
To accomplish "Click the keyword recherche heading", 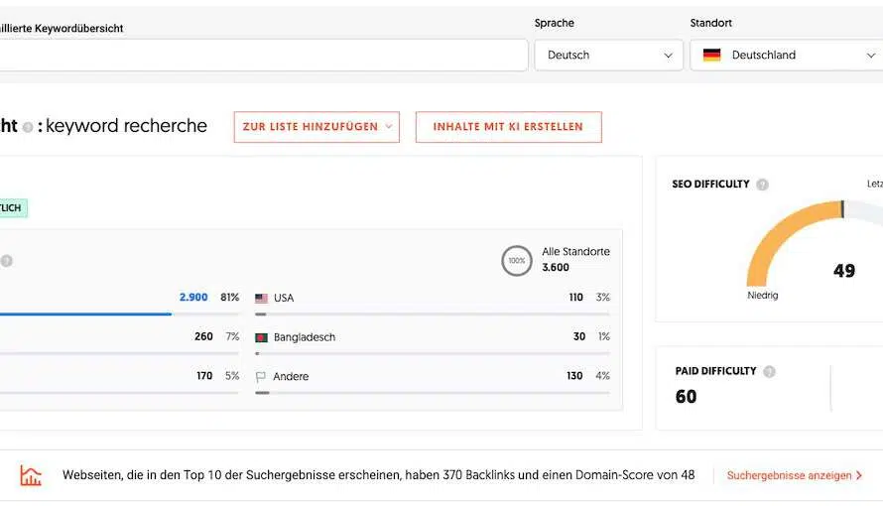I will coord(126,126).
